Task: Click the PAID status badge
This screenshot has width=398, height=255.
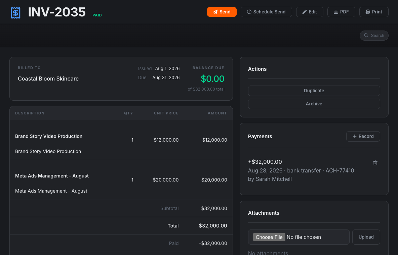Action: (97, 15)
